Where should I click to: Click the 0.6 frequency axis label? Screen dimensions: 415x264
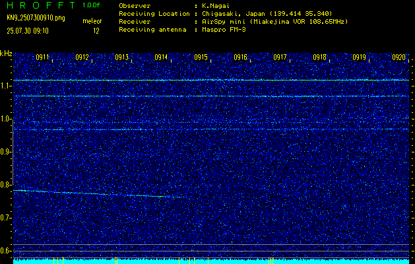[5, 251]
